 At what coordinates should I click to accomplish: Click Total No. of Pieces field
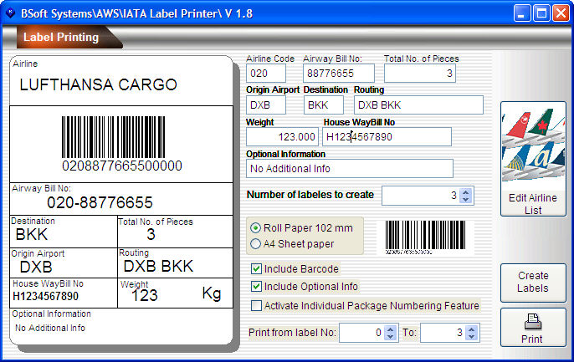[420, 74]
